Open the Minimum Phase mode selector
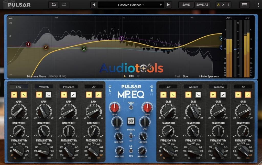The width and height of the screenshot is (262, 165). point(37,76)
